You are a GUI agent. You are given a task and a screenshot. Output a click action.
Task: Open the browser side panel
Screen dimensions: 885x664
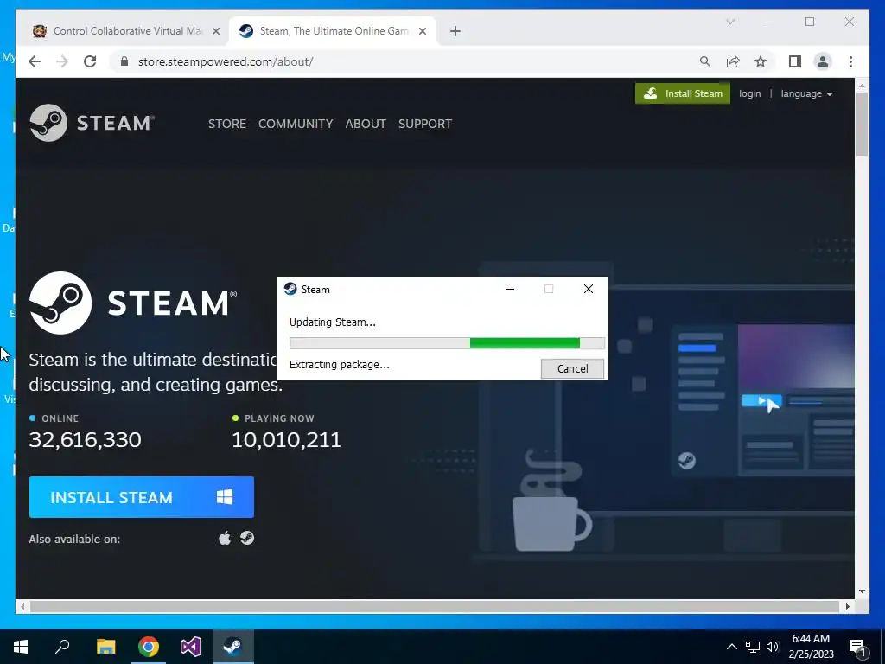click(795, 61)
